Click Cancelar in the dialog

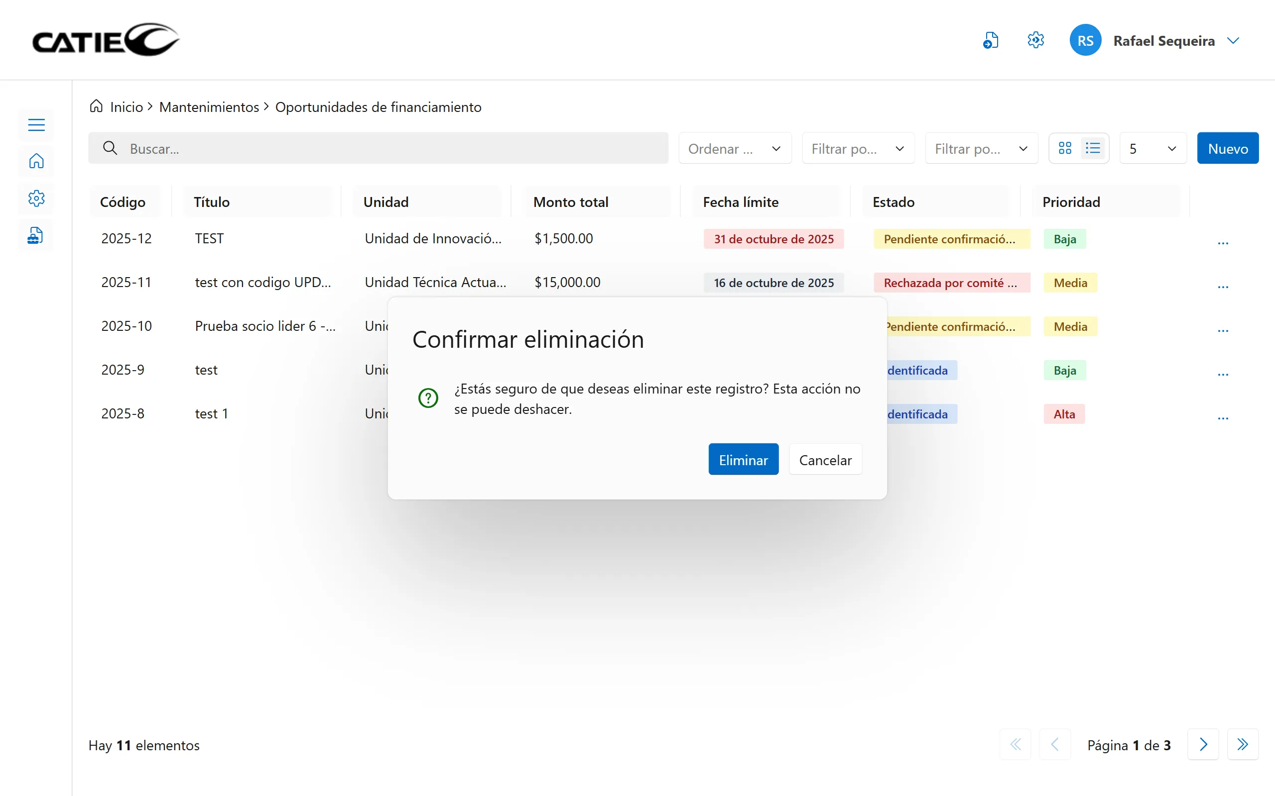click(x=825, y=460)
